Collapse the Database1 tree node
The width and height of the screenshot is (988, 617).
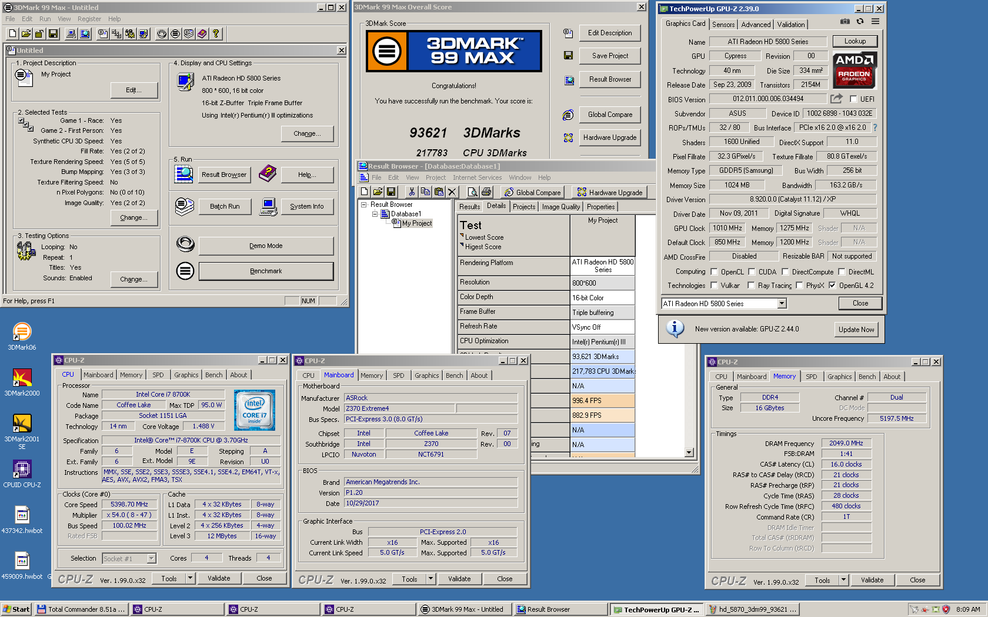click(x=375, y=214)
